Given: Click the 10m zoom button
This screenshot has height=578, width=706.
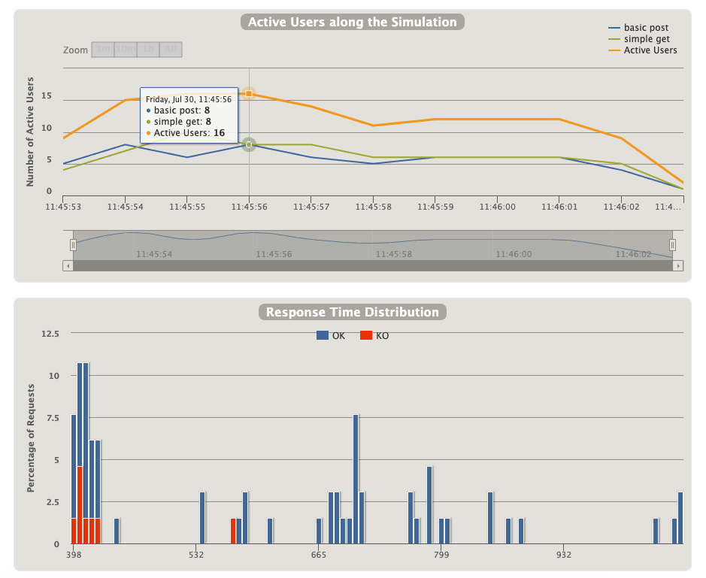Looking at the screenshot, I should click(x=126, y=50).
